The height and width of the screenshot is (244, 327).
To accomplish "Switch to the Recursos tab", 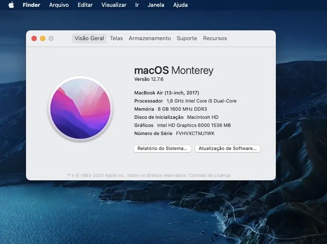I will [215, 38].
